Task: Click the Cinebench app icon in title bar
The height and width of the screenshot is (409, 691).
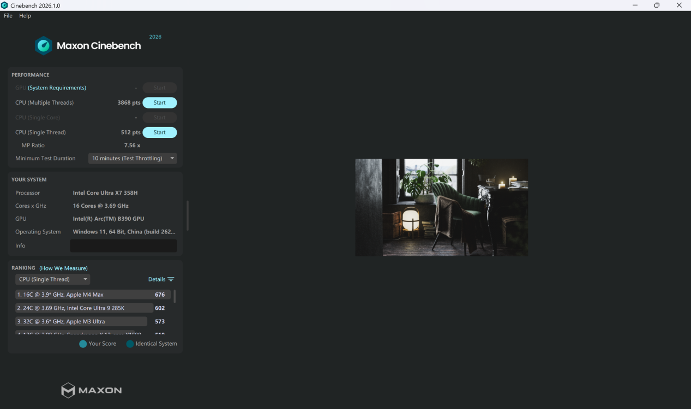Action: point(5,5)
